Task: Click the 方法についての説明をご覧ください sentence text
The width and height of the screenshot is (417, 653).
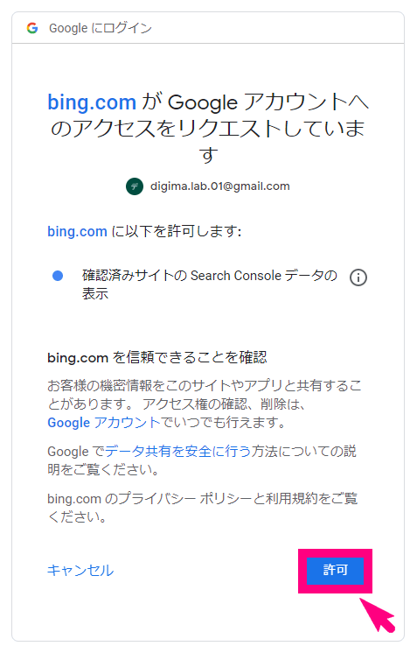Action: [x=202, y=460]
